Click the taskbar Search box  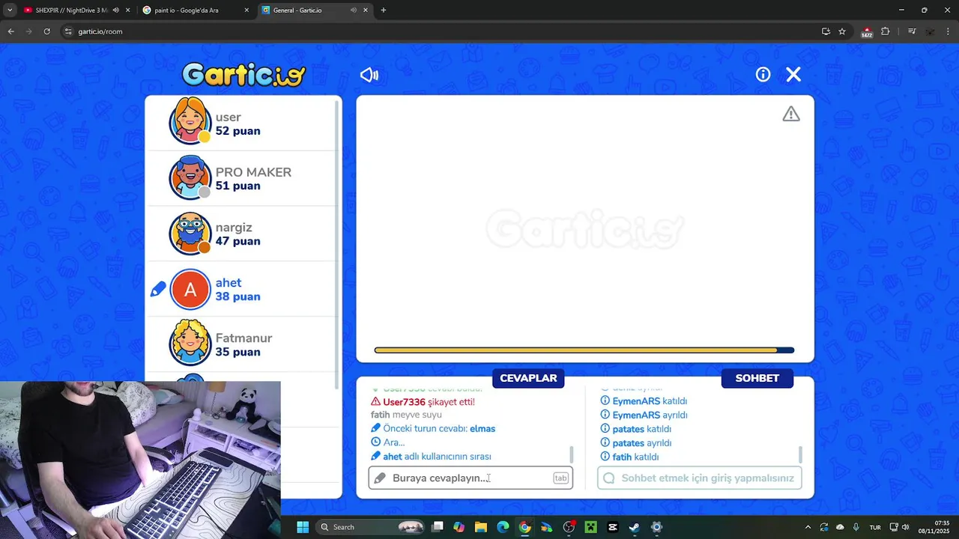[372, 527]
